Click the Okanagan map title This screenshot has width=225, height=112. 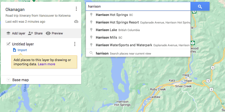(x=15, y=10)
